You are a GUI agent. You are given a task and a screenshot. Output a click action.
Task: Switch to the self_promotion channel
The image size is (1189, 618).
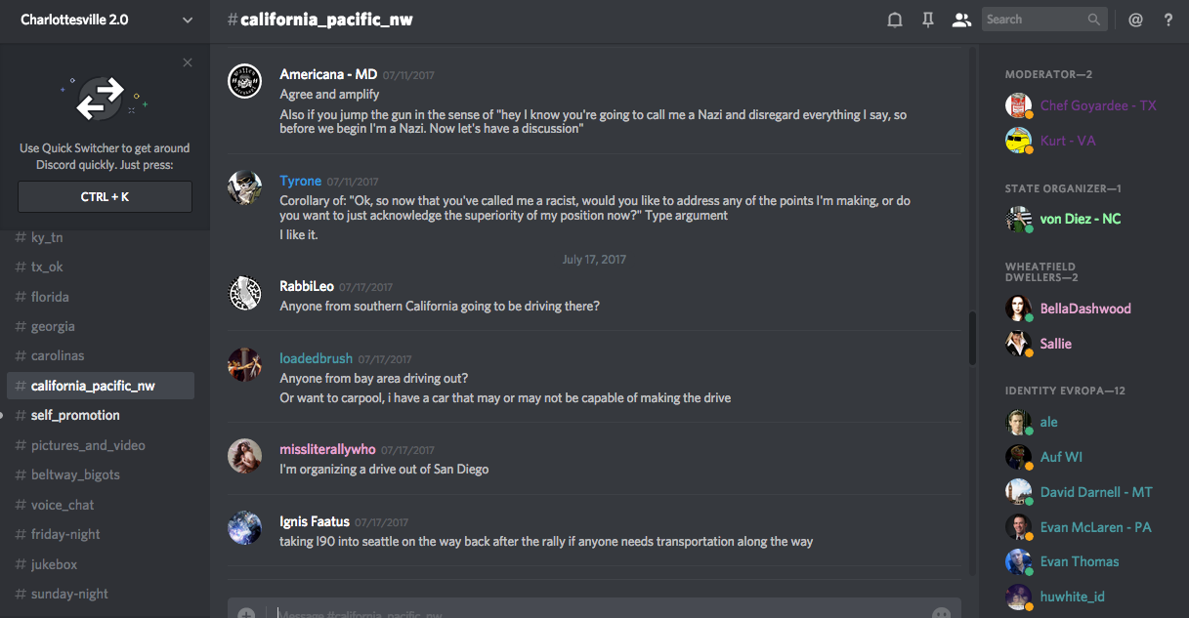click(x=75, y=415)
